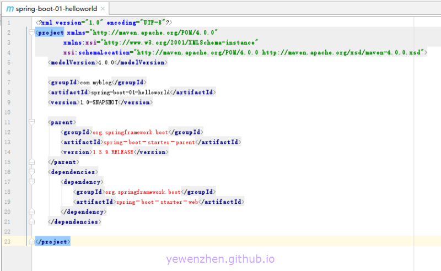Click the fold end marker on line 21
The image size is (441, 271).
pyautogui.click(x=31, y=221)
